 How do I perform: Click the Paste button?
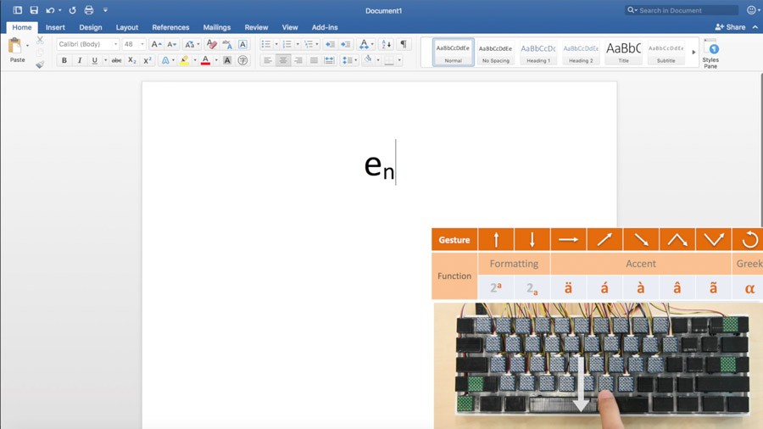click(17, 51)
